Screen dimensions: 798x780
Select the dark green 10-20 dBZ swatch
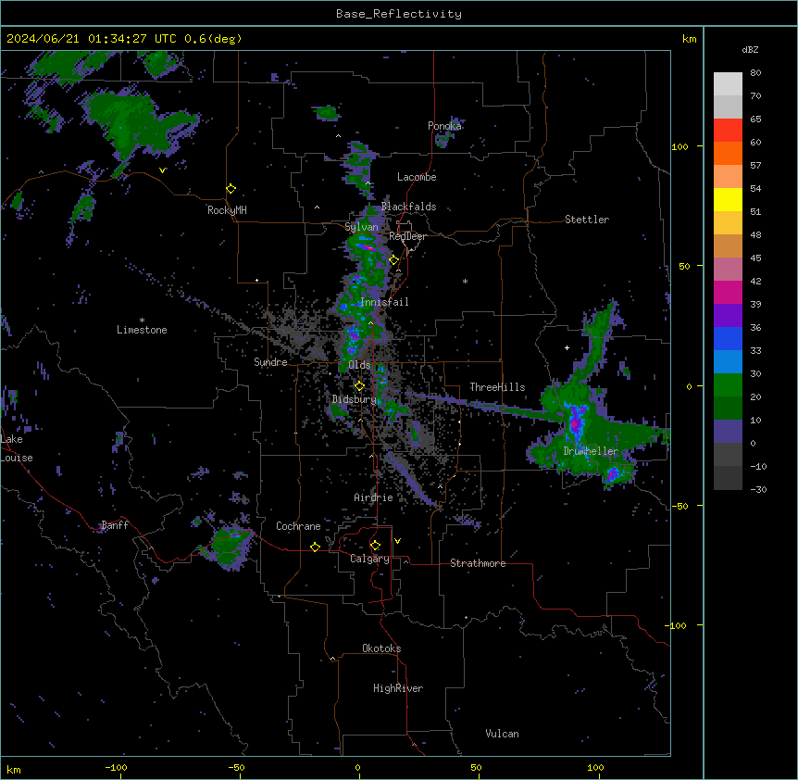click(728, 408)
